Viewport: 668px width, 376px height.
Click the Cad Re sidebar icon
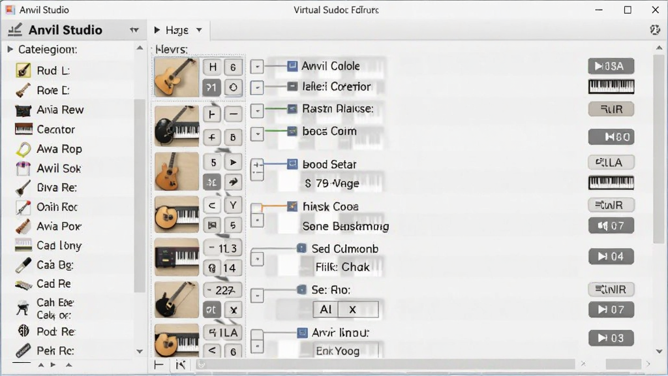pyautogui.click(x=23, y=285)
